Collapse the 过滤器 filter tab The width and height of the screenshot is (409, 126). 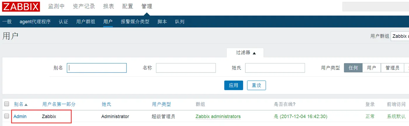click(x=246, y=53)
